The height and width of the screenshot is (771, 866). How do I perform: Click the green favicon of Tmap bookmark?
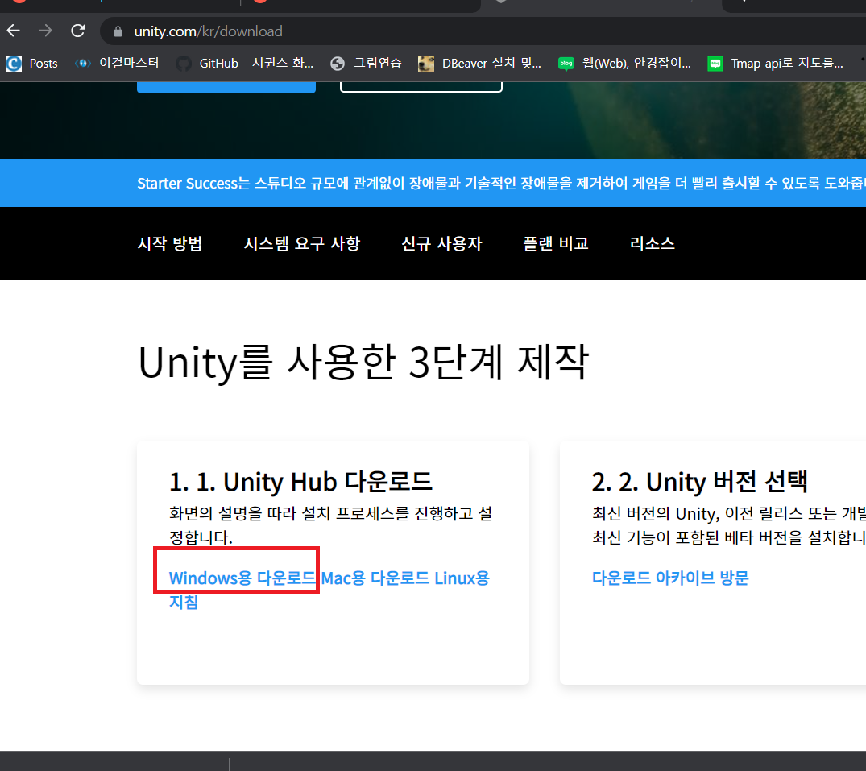tap(715, 64)
